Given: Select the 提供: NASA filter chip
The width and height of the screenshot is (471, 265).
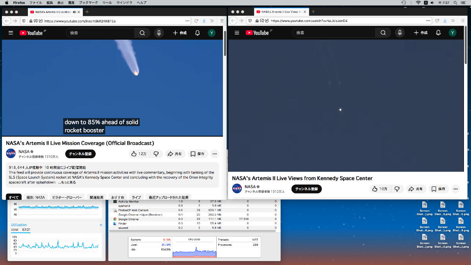Looking at the screenshot, I should pos(36,197).
